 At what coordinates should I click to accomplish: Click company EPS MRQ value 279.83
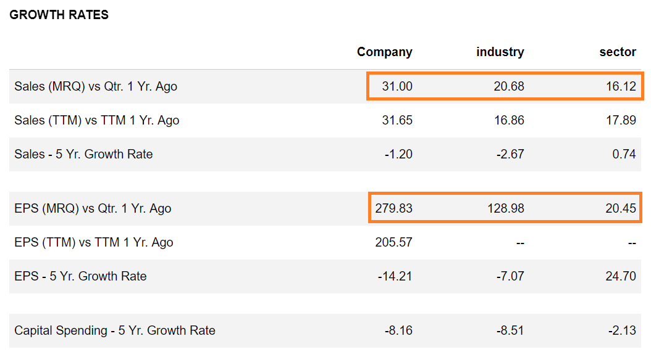394,209
